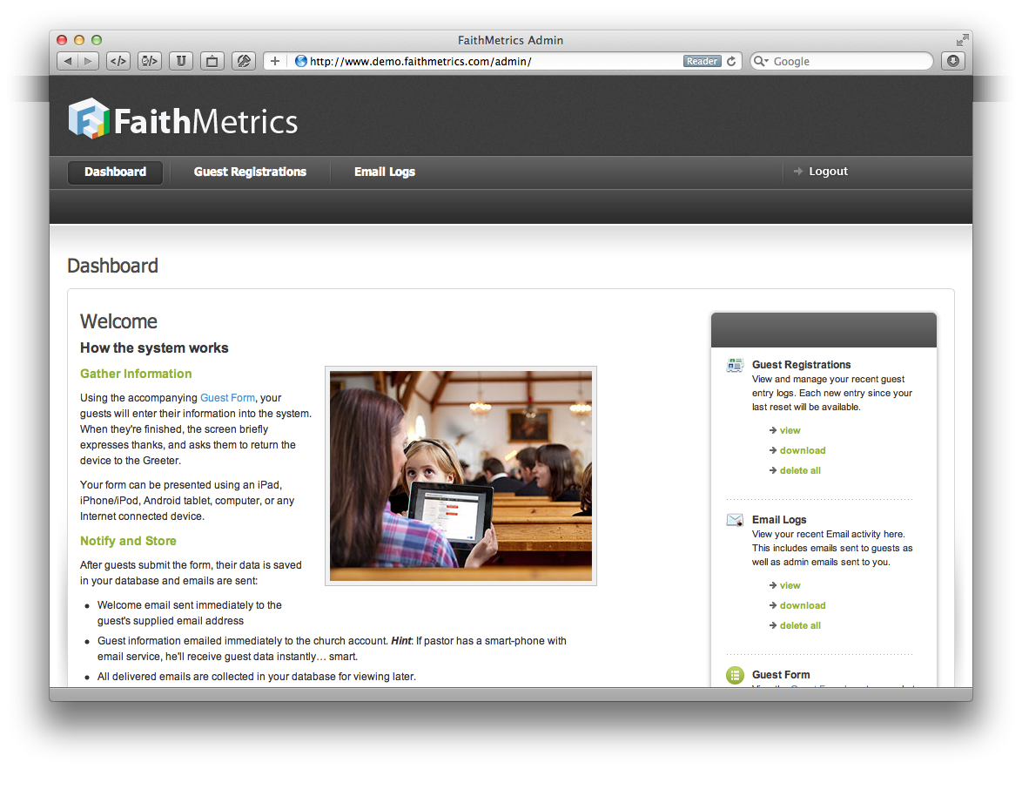Click the Notify and Store heading
The width and height of the screenshot is (1022, 796).
[x=128, y=541]
